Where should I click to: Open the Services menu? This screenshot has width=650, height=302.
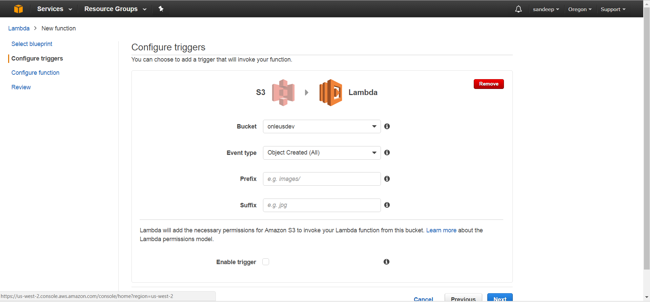[54, 9]
